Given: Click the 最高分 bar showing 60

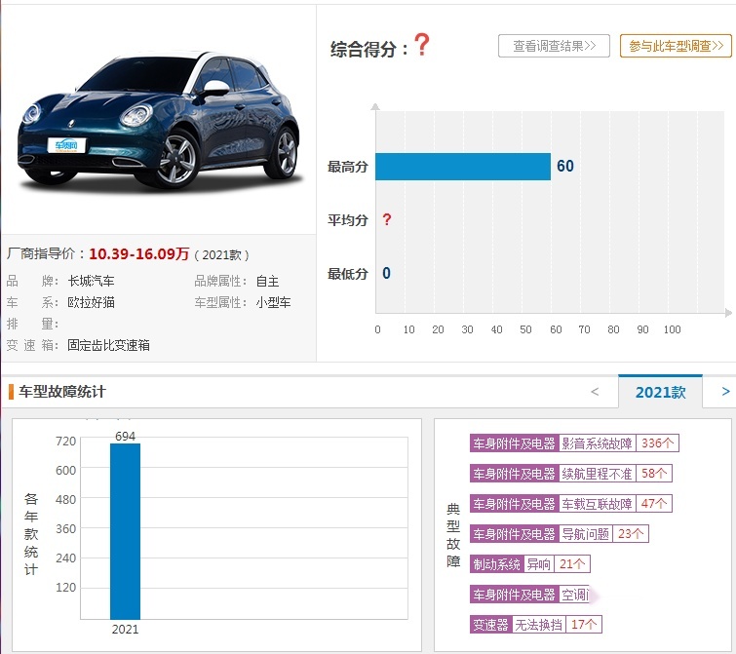Looking at the screenshot, I should 463,167.
